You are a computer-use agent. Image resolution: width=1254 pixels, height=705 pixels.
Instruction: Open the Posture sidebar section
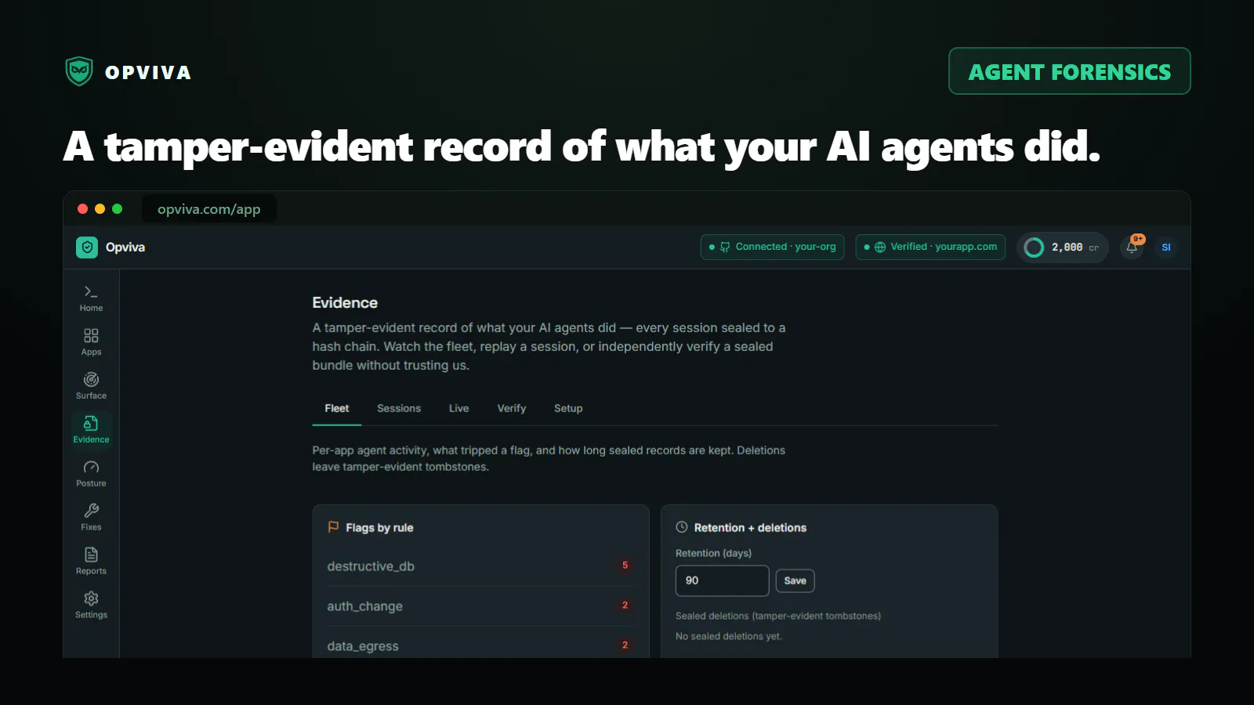coord(91,474)
